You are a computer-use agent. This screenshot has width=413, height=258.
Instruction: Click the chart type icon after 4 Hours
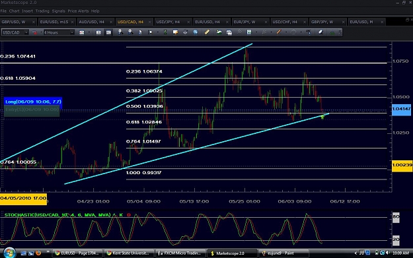click(82, 32)
